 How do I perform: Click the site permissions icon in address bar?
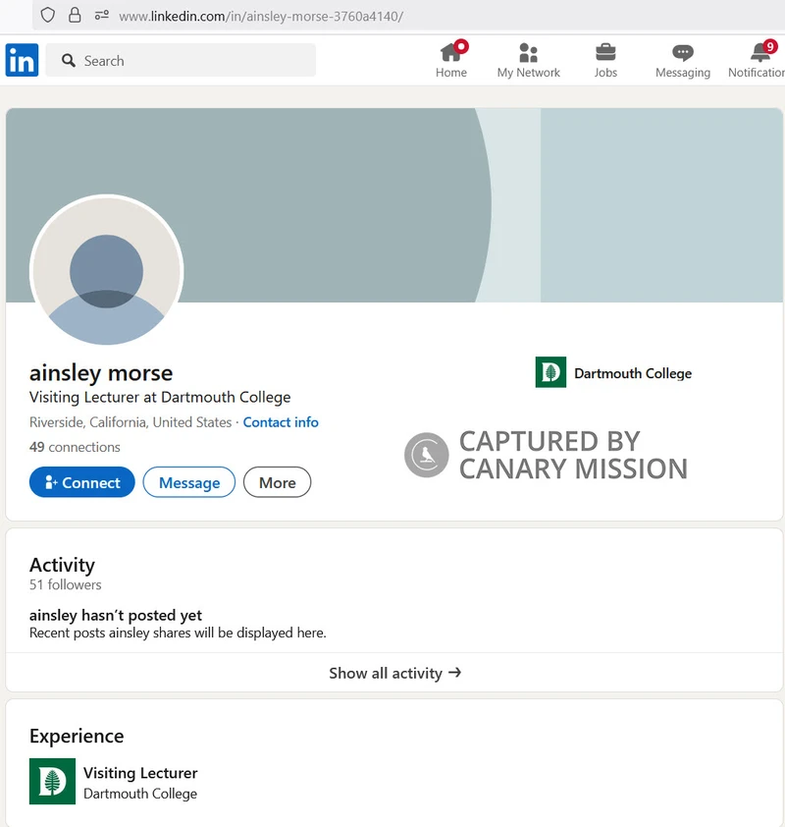[x=101, y=16]
